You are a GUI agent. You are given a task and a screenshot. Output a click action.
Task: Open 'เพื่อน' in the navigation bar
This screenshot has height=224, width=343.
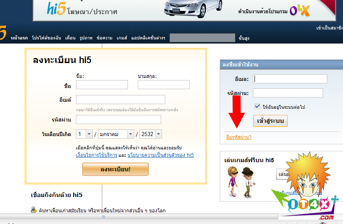pos(70,38)
